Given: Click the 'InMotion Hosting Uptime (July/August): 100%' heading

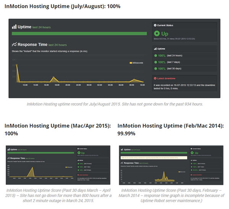Looking at the screenshot, I should pos(63,6).
